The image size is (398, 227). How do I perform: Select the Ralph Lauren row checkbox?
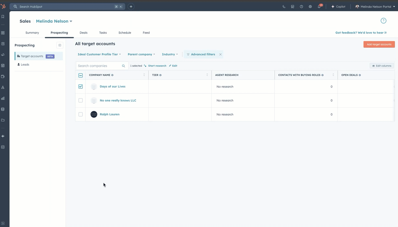80,114
